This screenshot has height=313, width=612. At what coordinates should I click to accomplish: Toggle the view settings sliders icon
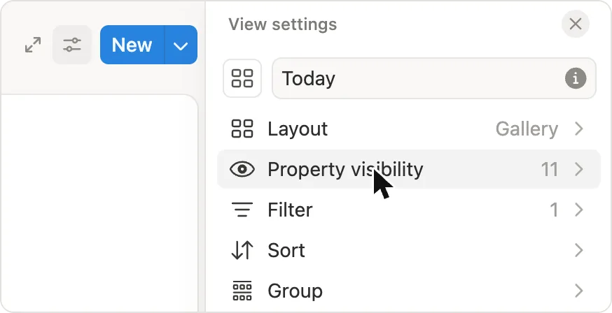click(x=72, y=45)
